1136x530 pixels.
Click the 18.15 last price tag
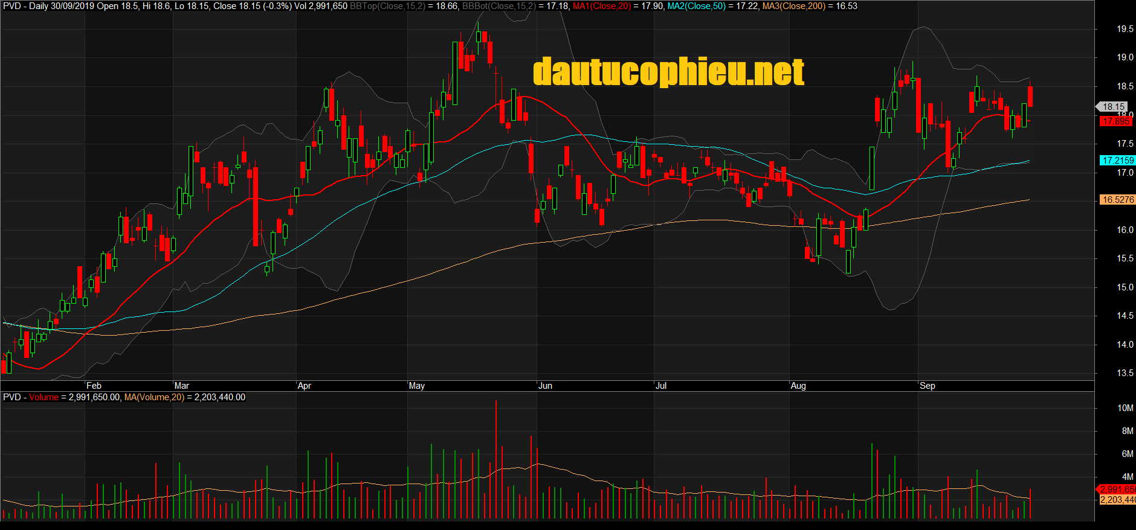point(1113,107)
